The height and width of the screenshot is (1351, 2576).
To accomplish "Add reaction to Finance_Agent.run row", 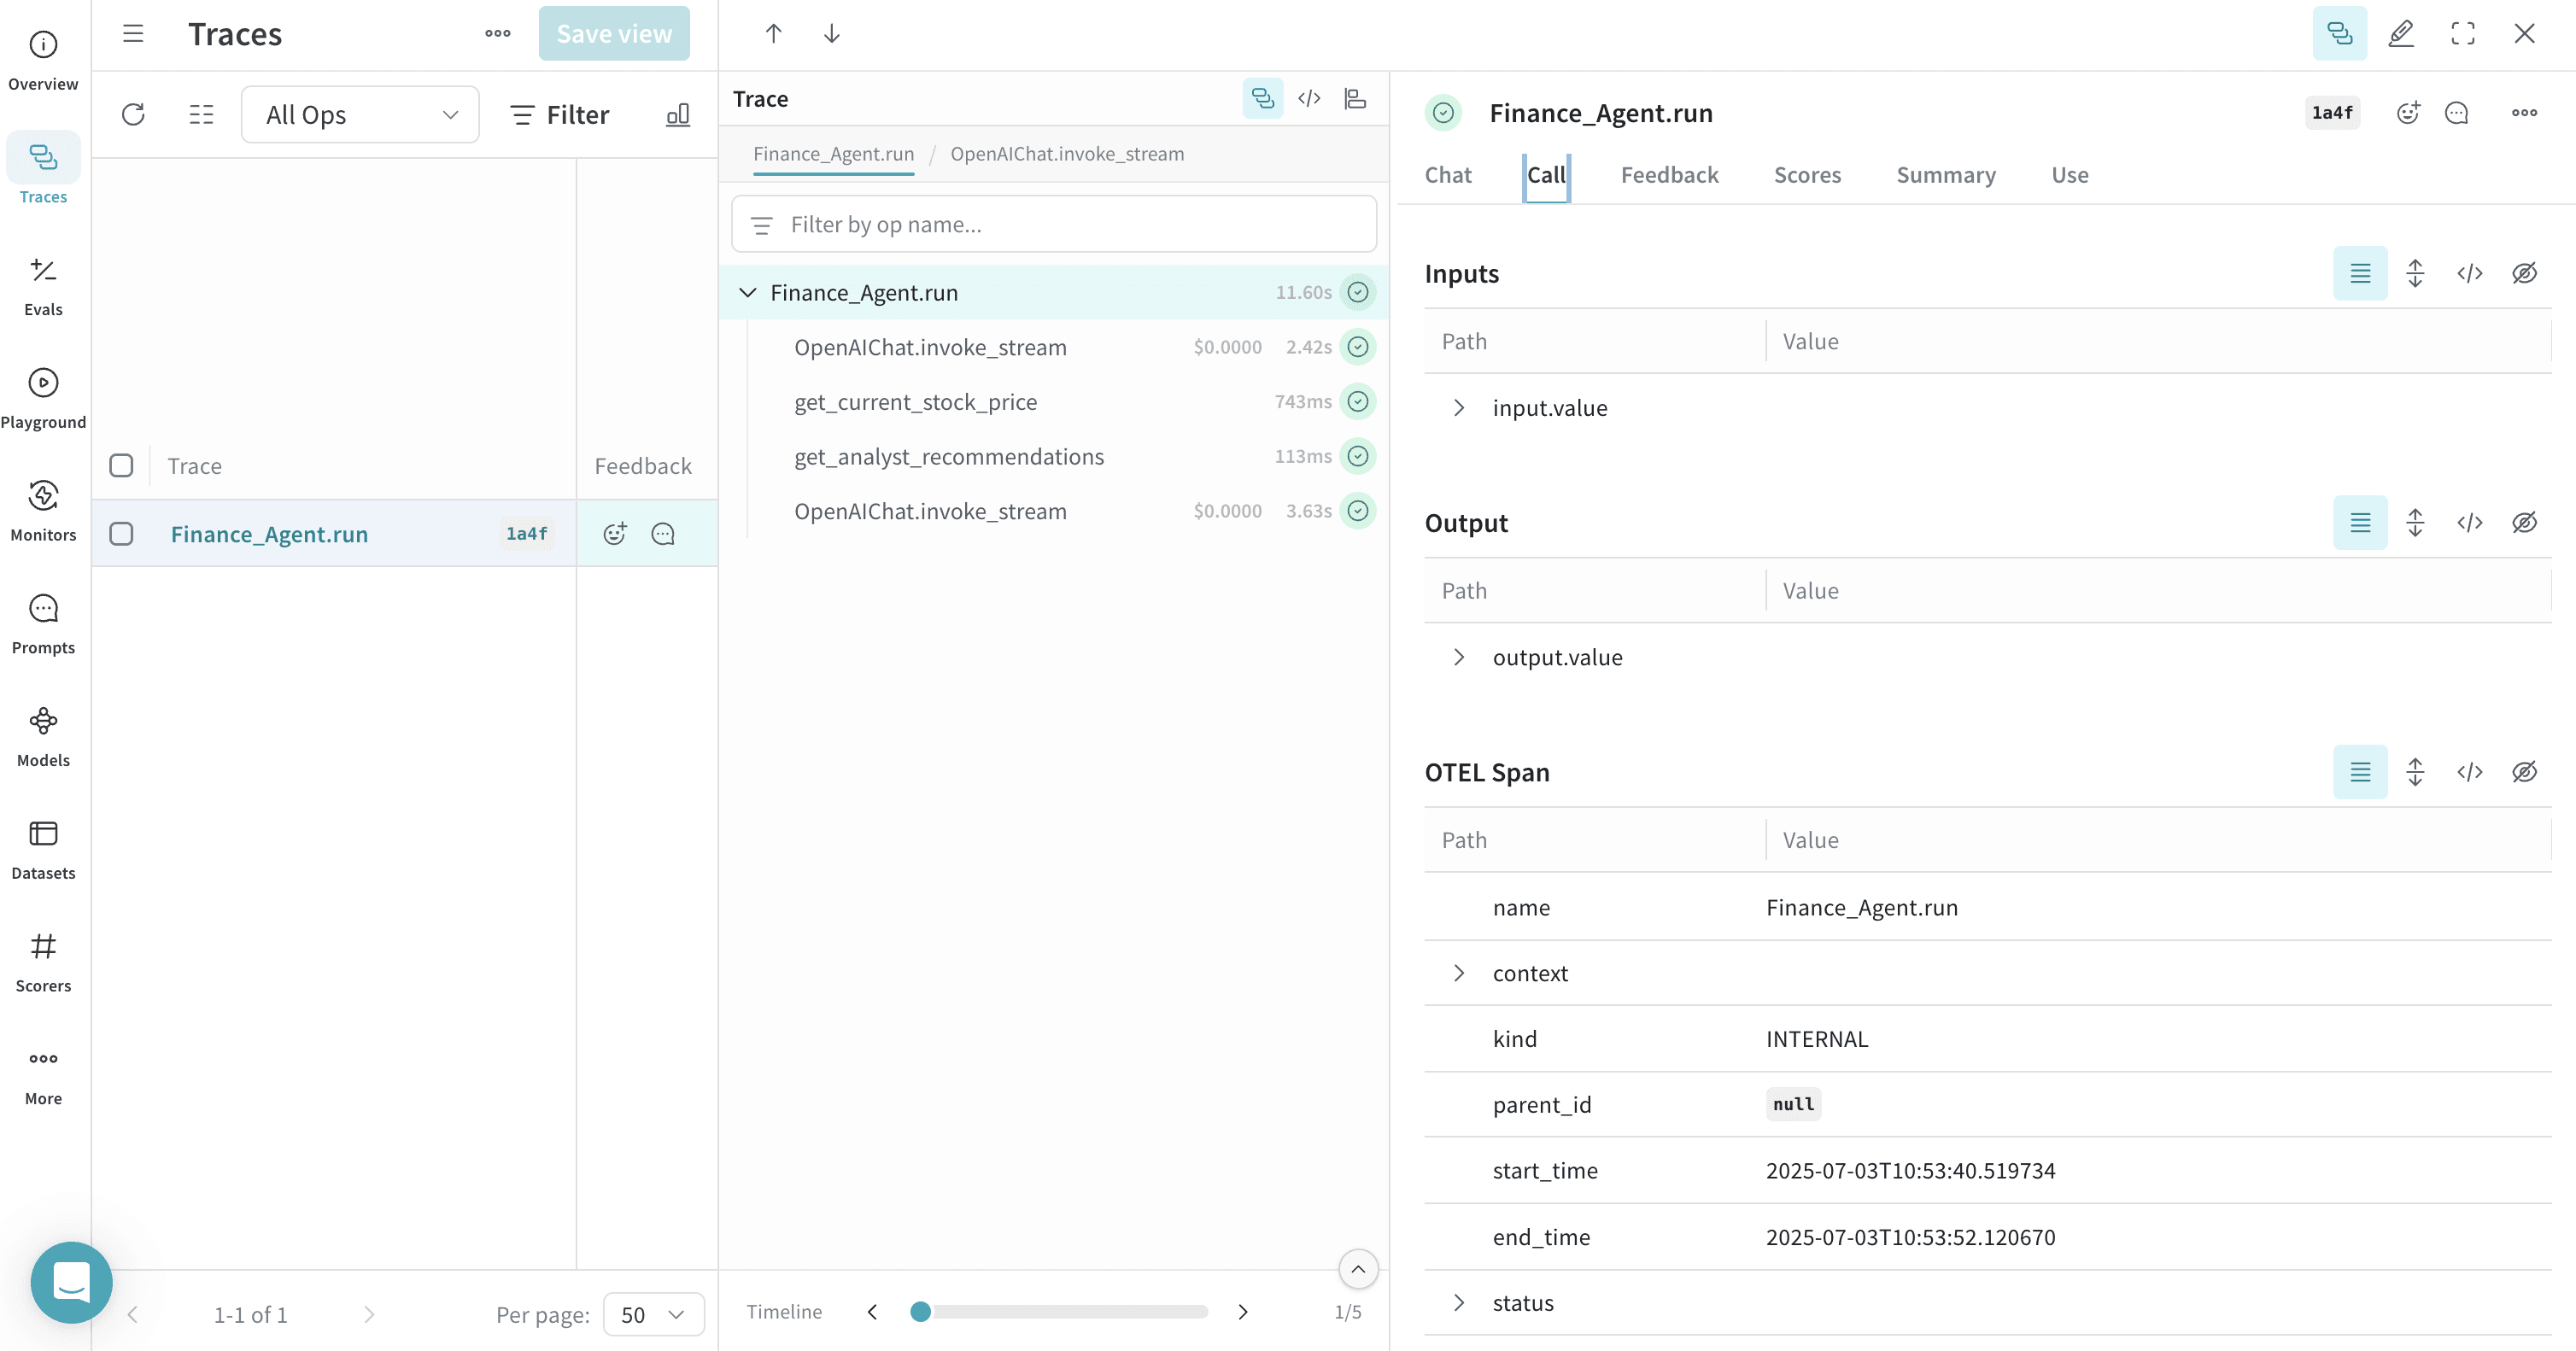I will (x=615, y=533).
